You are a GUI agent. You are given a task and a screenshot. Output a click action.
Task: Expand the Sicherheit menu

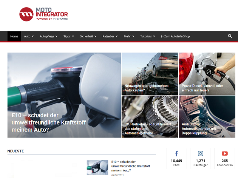point(88,37)
